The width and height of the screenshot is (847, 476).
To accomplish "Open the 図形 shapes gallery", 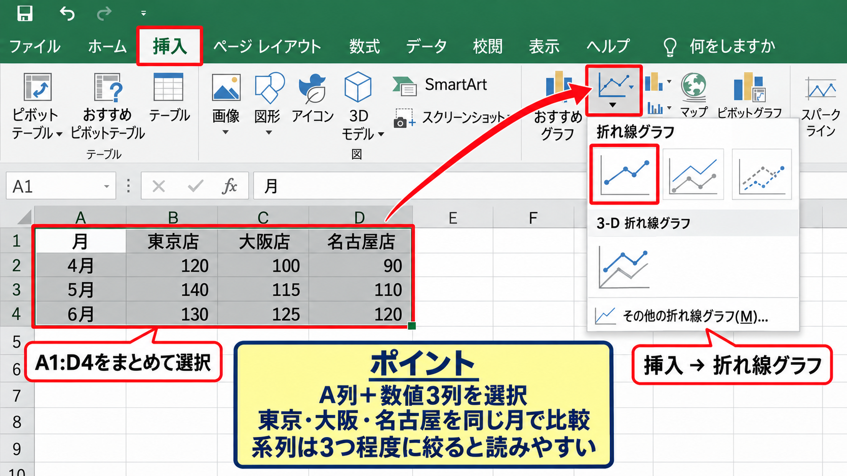I will [268, 104].
